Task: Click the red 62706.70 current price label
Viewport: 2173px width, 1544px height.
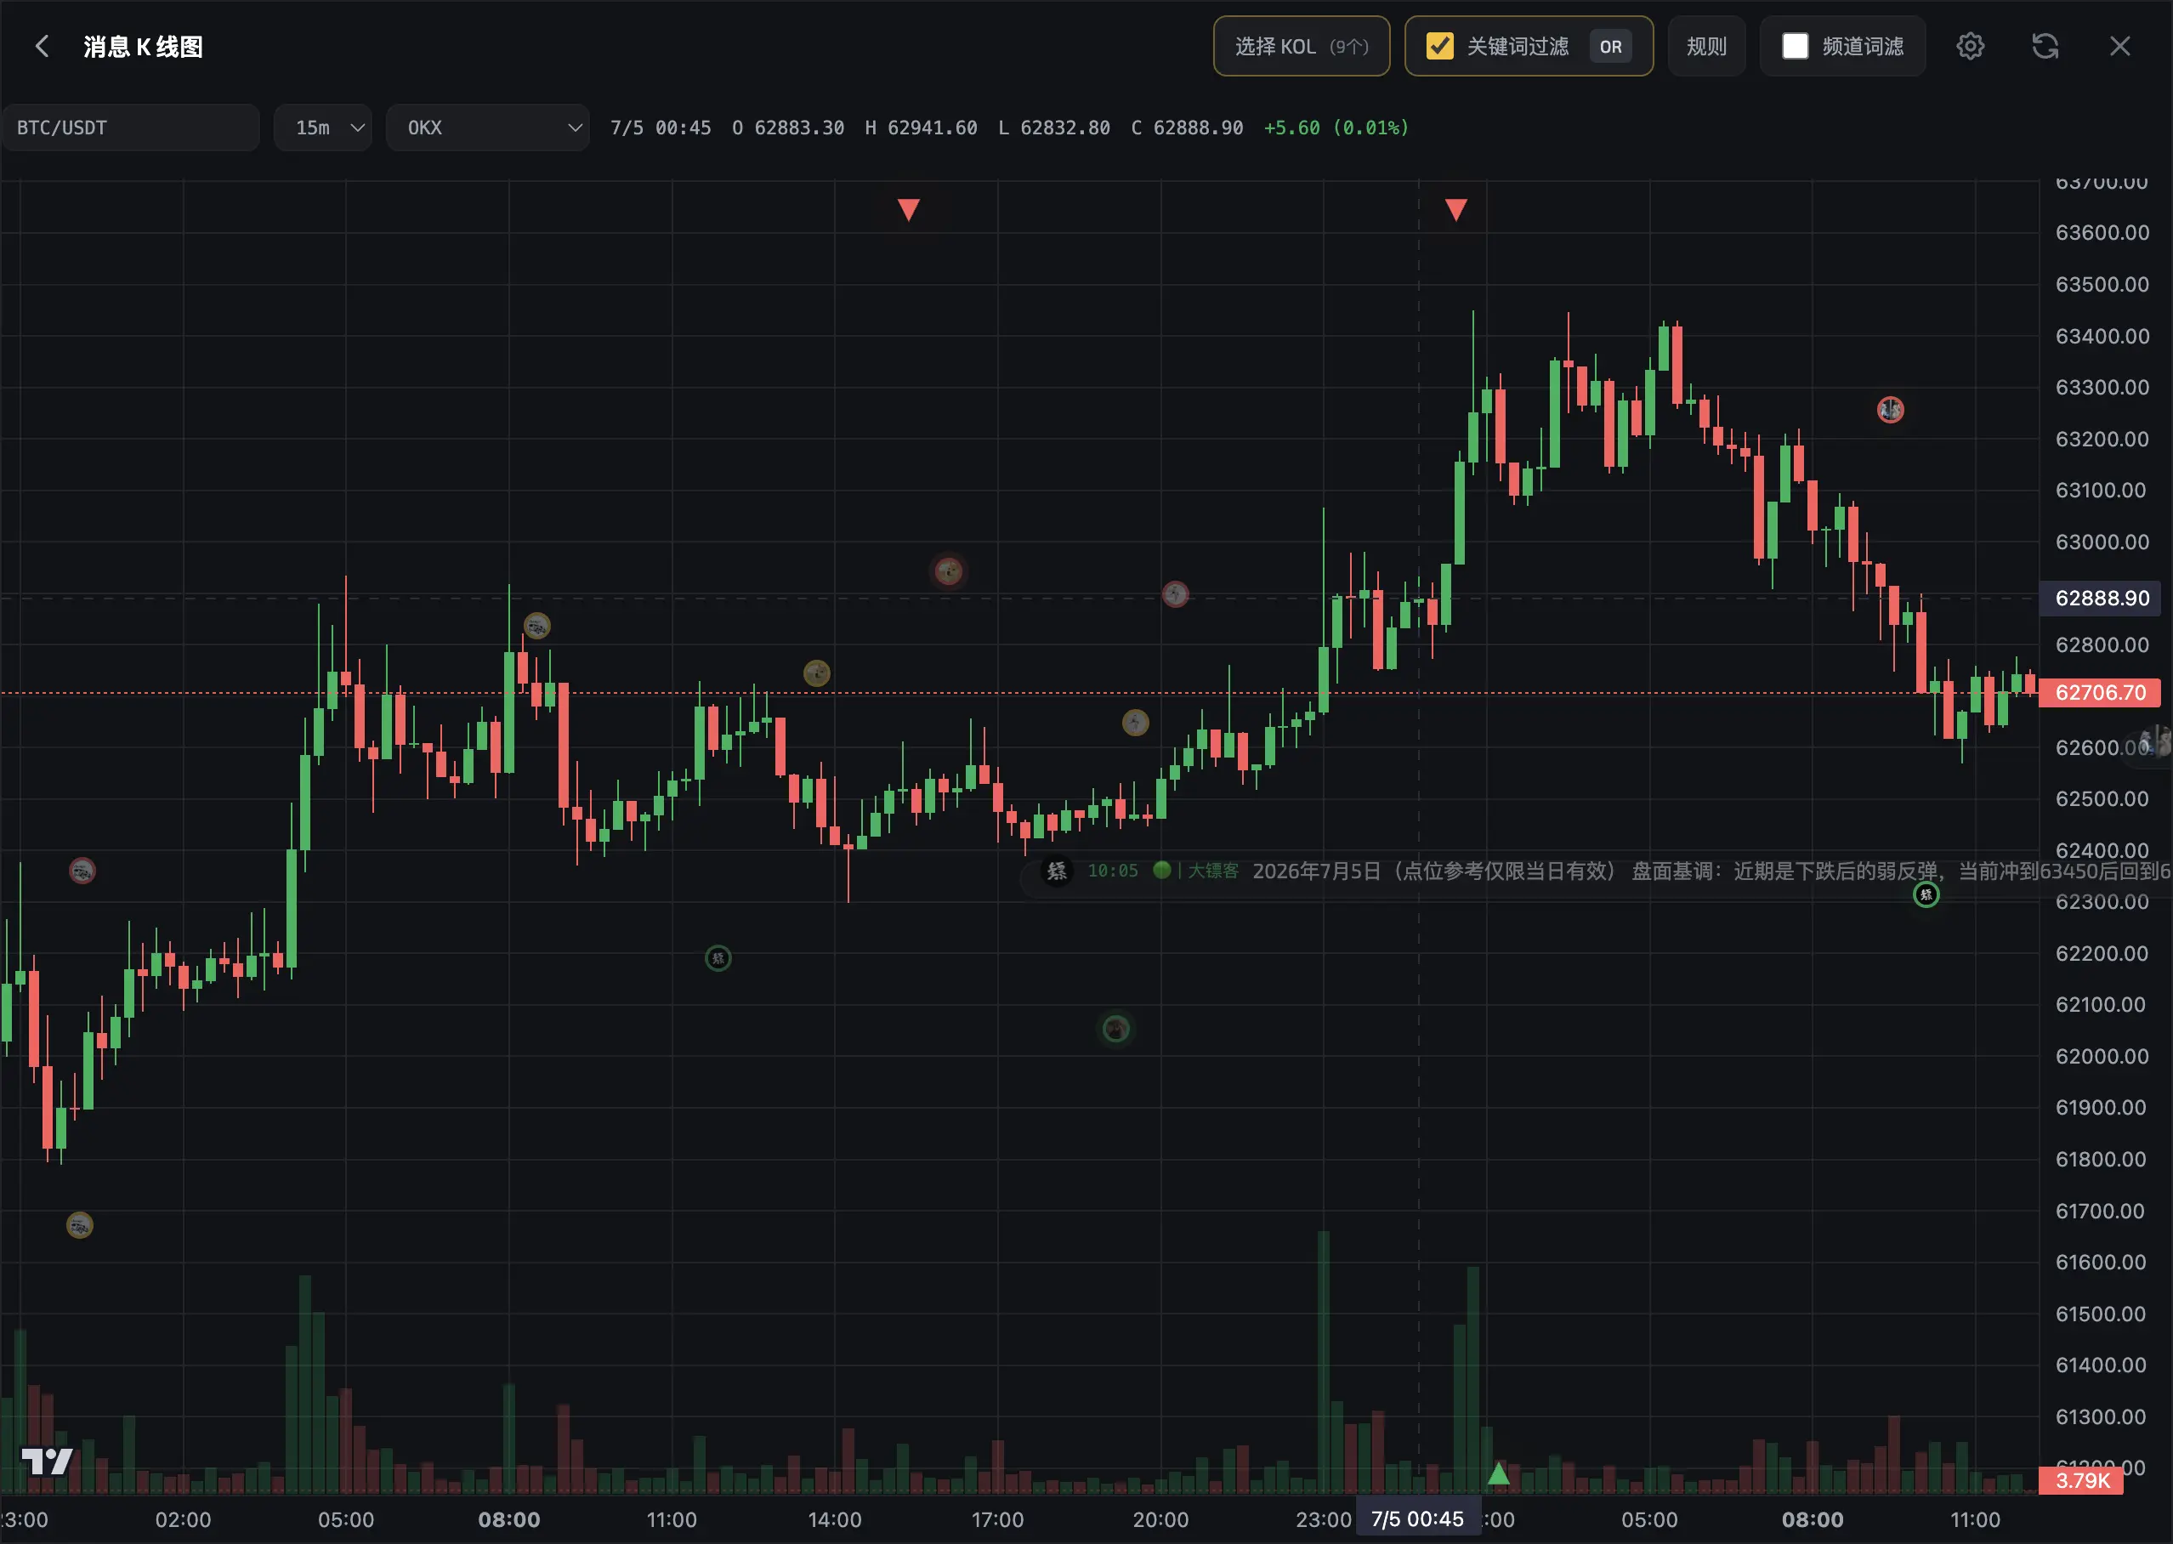Action: click(2100, 693)
